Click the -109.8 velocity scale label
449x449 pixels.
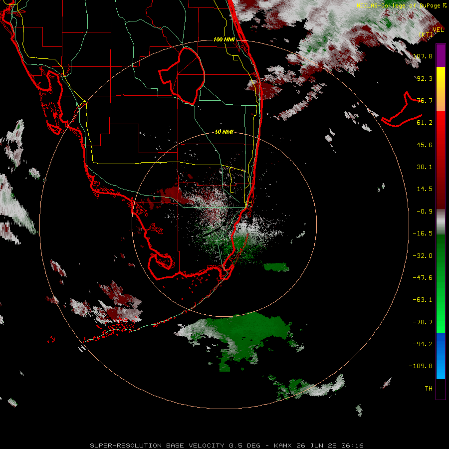[x=421, y=366]
